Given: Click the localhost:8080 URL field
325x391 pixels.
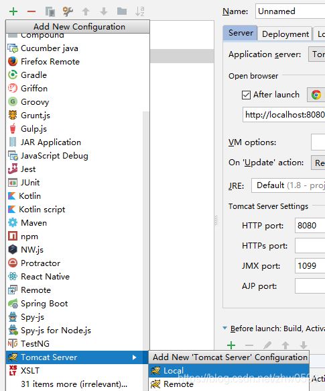Looking at the screenshot, I should click(x=283, y=115).
